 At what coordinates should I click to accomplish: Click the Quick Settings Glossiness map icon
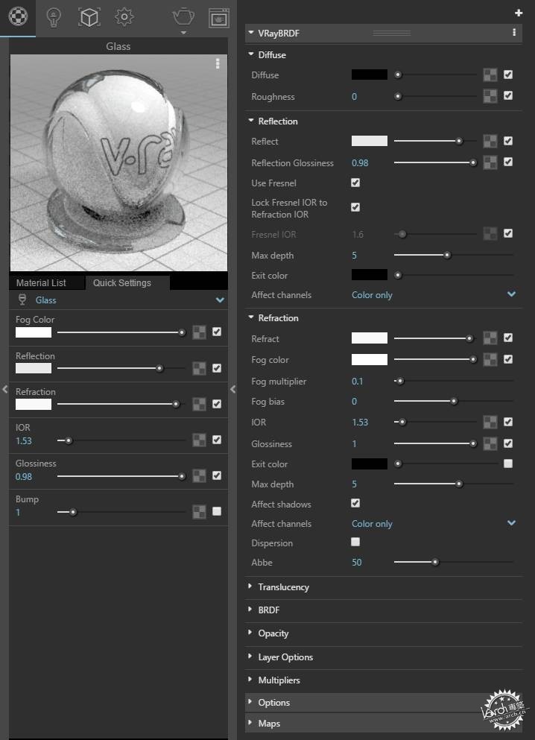[199, 475]
